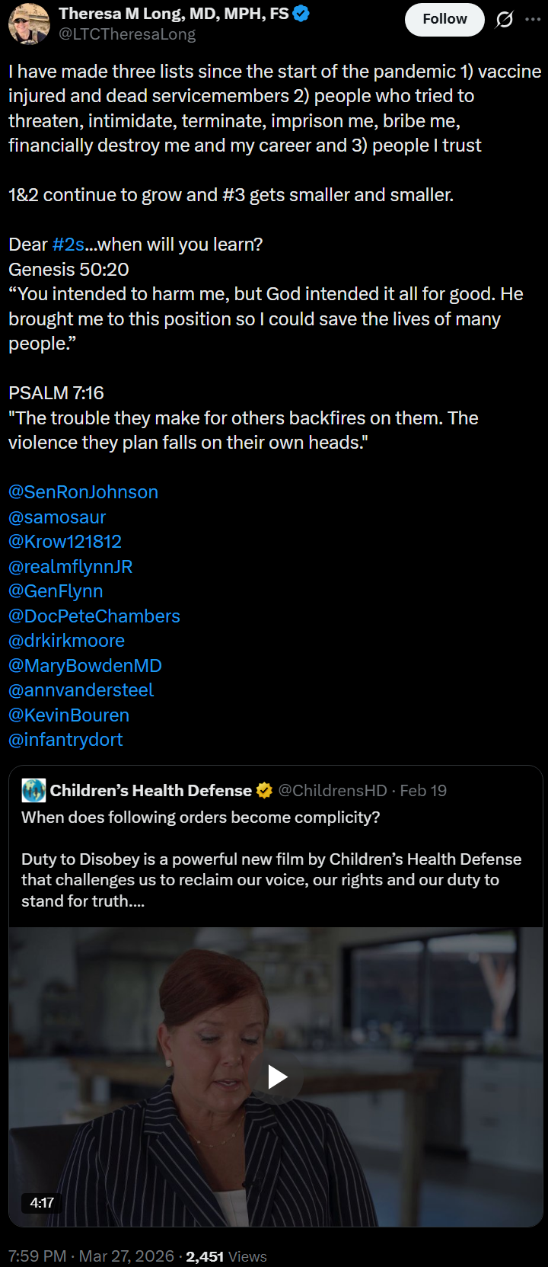Go to the @MaryBowdenMD profile

84,666
